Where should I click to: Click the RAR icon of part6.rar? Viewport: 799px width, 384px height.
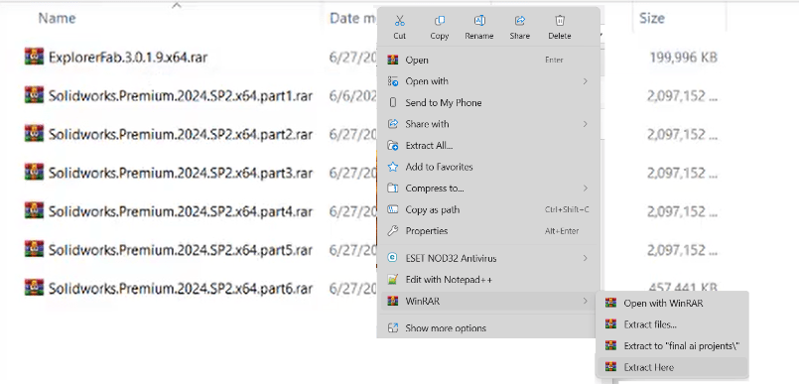34,288
